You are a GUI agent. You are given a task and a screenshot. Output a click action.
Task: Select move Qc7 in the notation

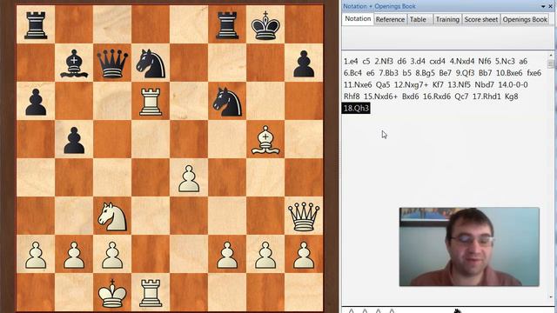click(461, 97)
